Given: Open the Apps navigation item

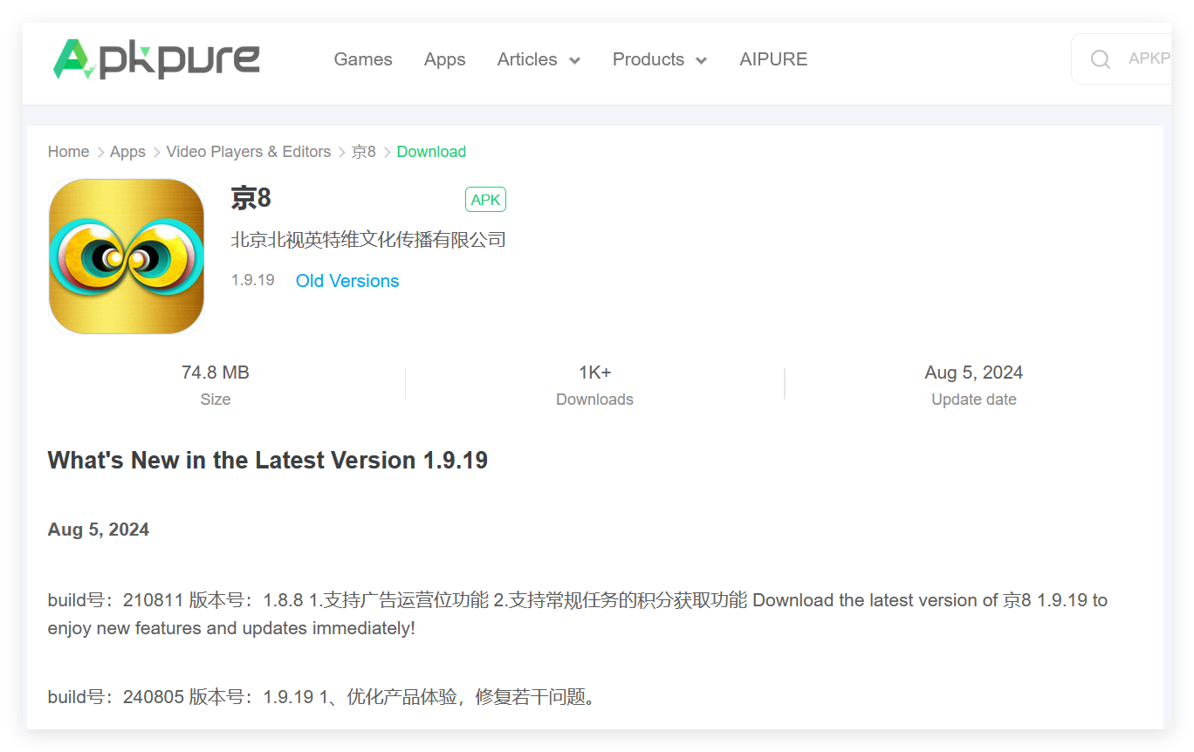Looking at the screenshot, I should [x=444, y=59].
